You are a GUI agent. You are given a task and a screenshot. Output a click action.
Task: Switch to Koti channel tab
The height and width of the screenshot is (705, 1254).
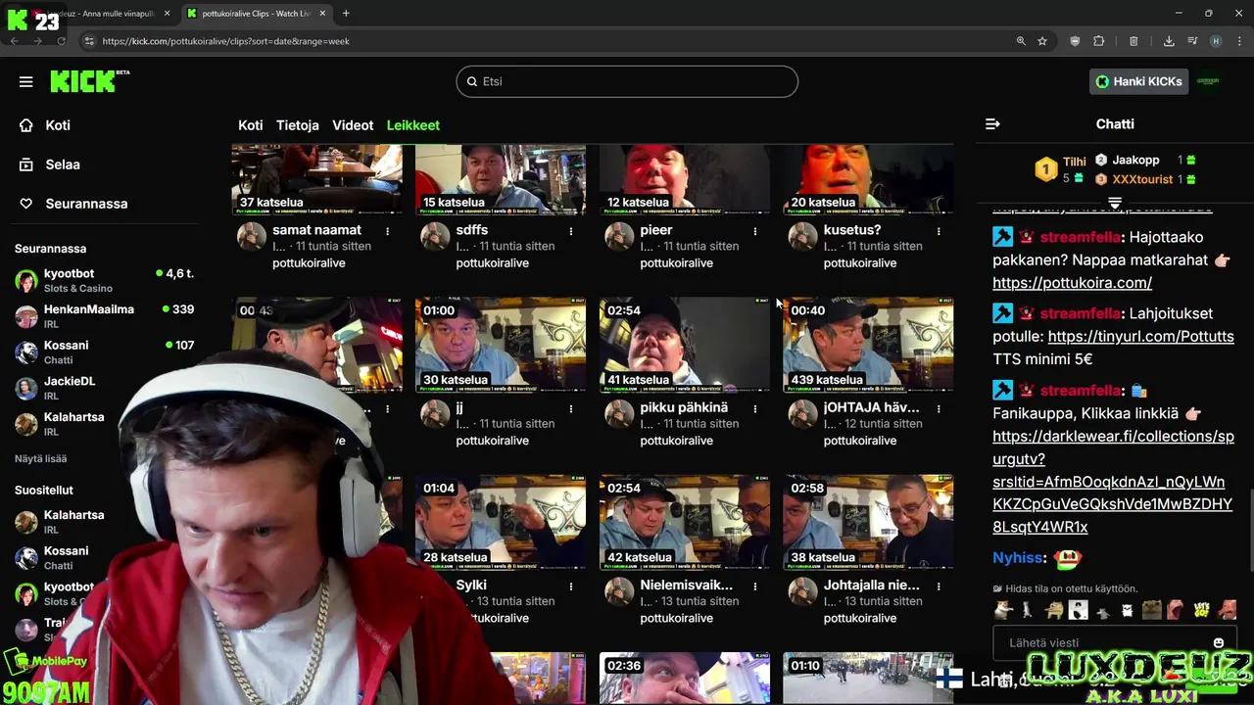[x=251, y=125]
